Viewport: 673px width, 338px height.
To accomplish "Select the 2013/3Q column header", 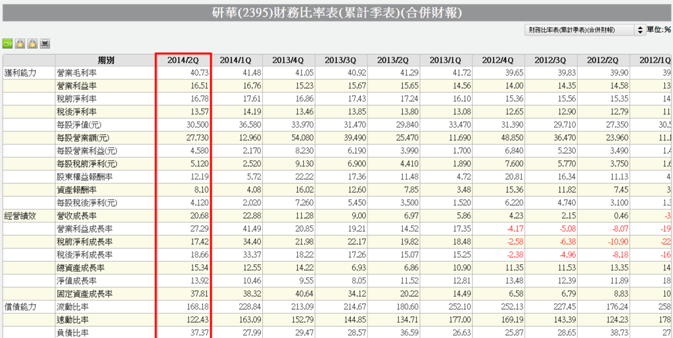I will pos(342,60).
